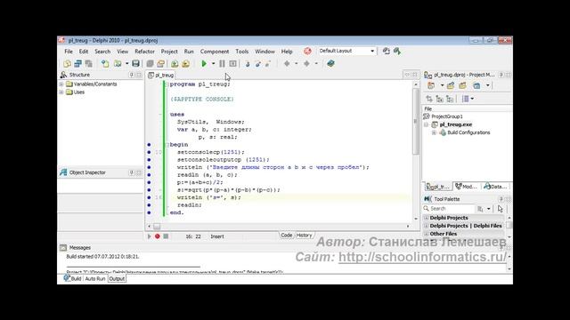
Task: Open the View menu
Action: (x=123, y=52)
